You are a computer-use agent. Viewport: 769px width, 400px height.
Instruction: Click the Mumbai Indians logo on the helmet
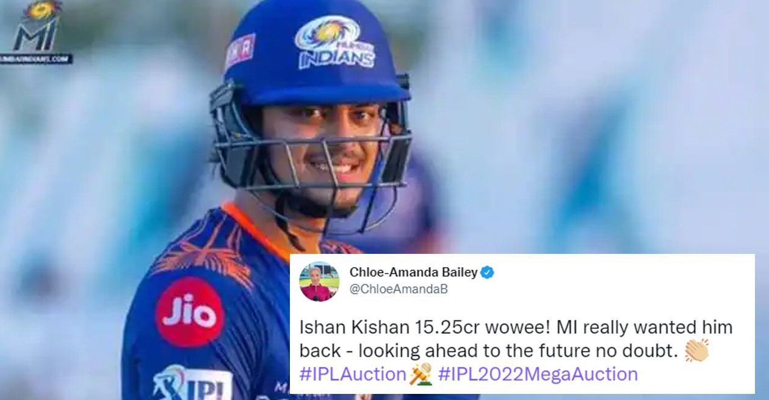pos(335,41)
